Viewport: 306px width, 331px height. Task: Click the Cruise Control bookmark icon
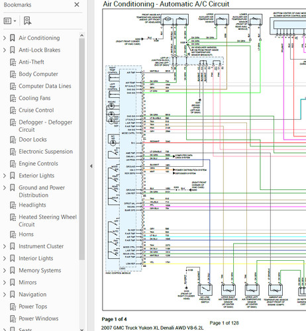[x=13, y=111]
